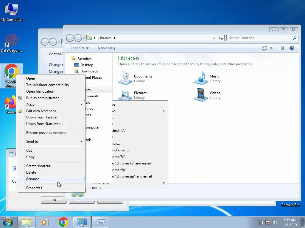The height and width of the screenshot is (228, 305).
Task: Select Troubleshoot compatibility
Action: (51, 85)
